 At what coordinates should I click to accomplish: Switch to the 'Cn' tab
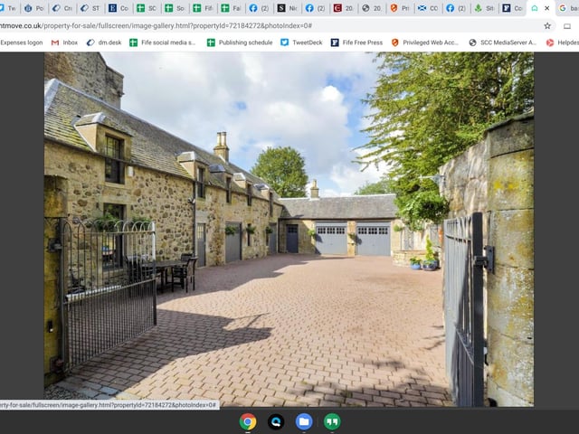(x=62, y=8)
